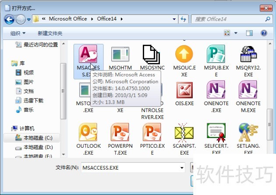Select the MSOUC.EXE upload arrow icon
Image resolution: width=276 pixels, height=195 pixels.
click(184, 54)
